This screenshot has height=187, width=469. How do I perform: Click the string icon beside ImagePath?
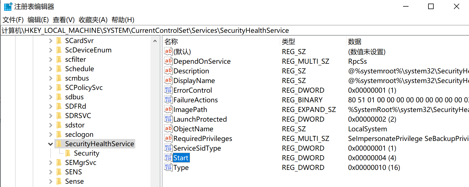click(168, 109)
